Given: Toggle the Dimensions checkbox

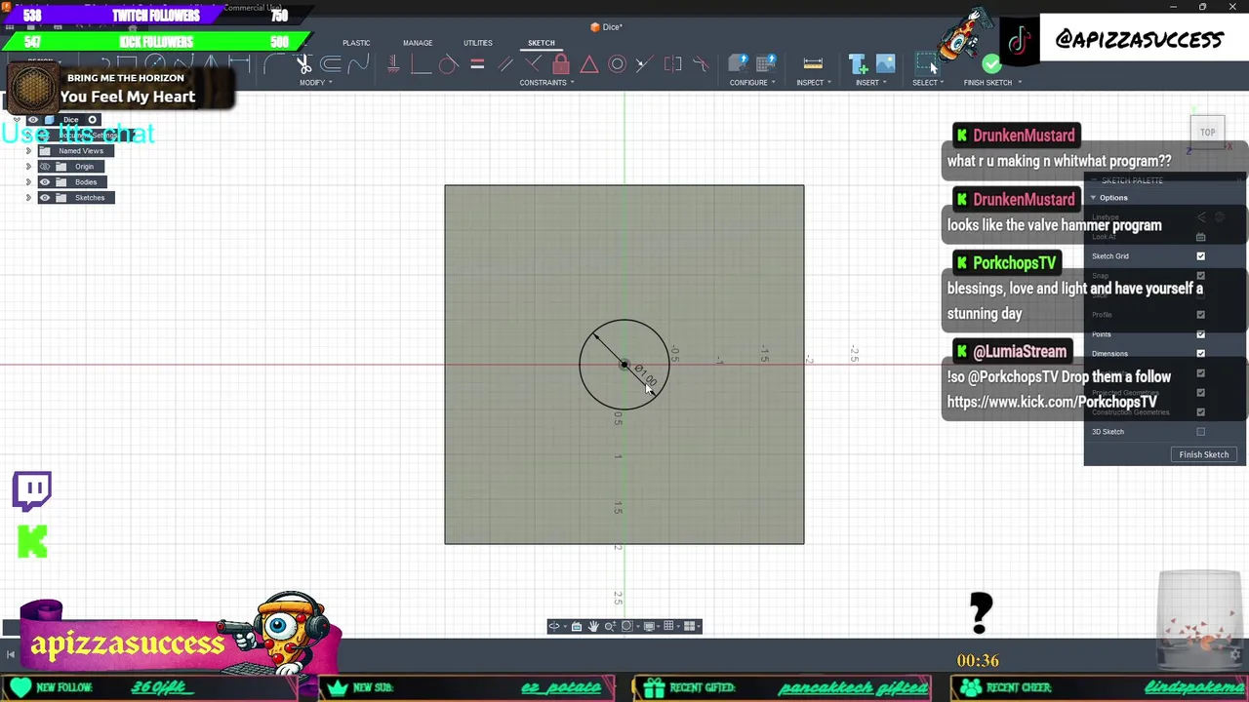Looking at the screenshot, I should (1200, 354).
